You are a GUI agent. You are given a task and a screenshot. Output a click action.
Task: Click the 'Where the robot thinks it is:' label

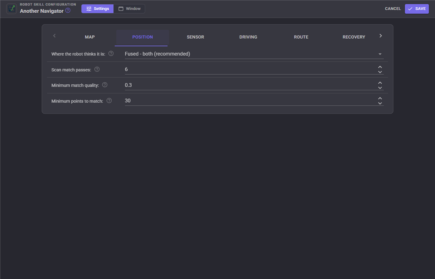point(78,54)
